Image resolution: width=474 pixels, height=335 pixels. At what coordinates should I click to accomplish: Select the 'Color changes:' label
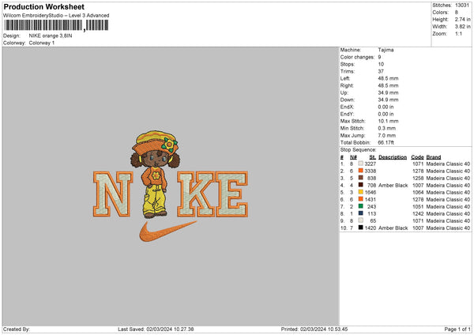click(358, 57)
